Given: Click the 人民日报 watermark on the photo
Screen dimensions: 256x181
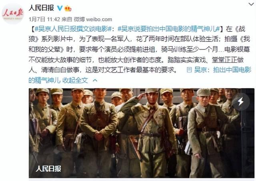Looking at the screenshot, I should [x=48, y=169].
